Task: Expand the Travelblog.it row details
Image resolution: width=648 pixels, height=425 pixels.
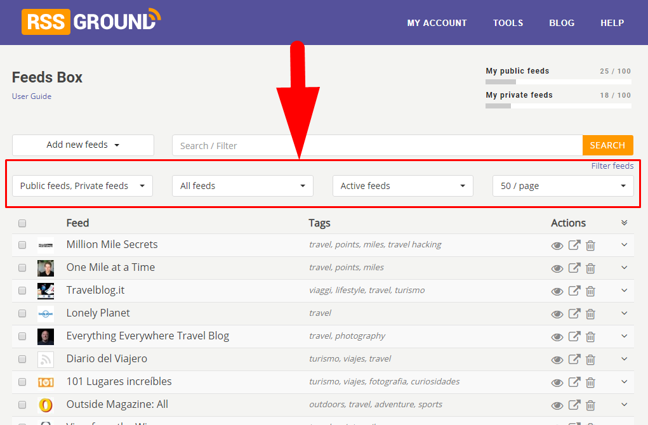Action: click(625, 290)
